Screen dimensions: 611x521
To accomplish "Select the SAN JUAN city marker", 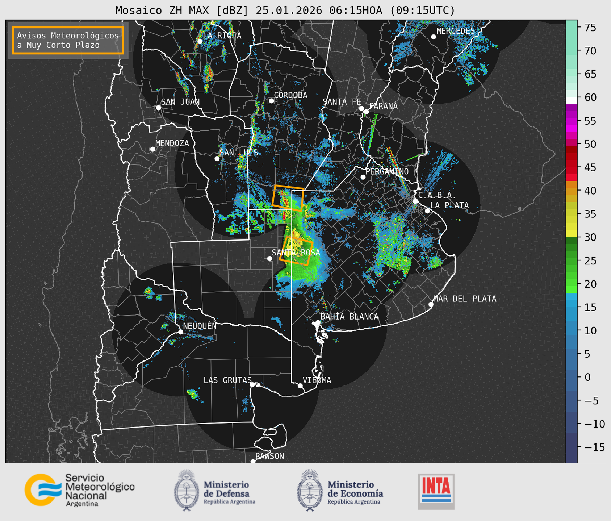I will click(158, 108).
